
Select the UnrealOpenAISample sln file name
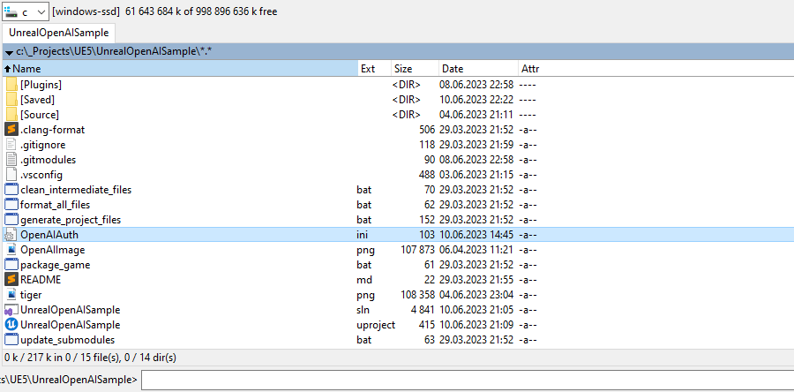click(71, 310)
